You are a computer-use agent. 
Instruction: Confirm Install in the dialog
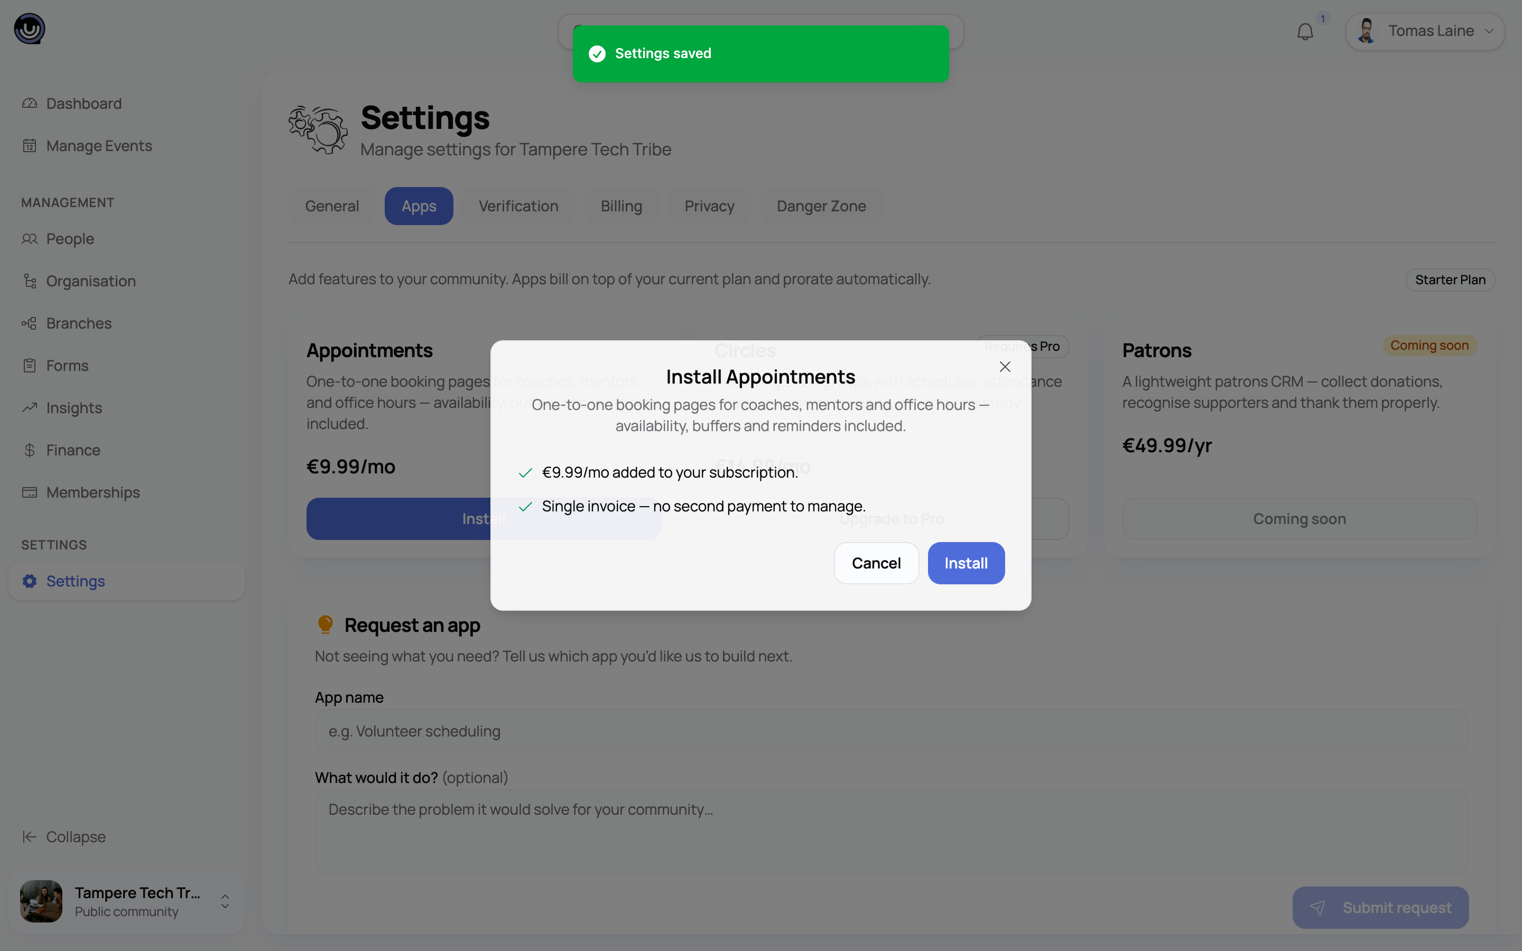point(966,563)
